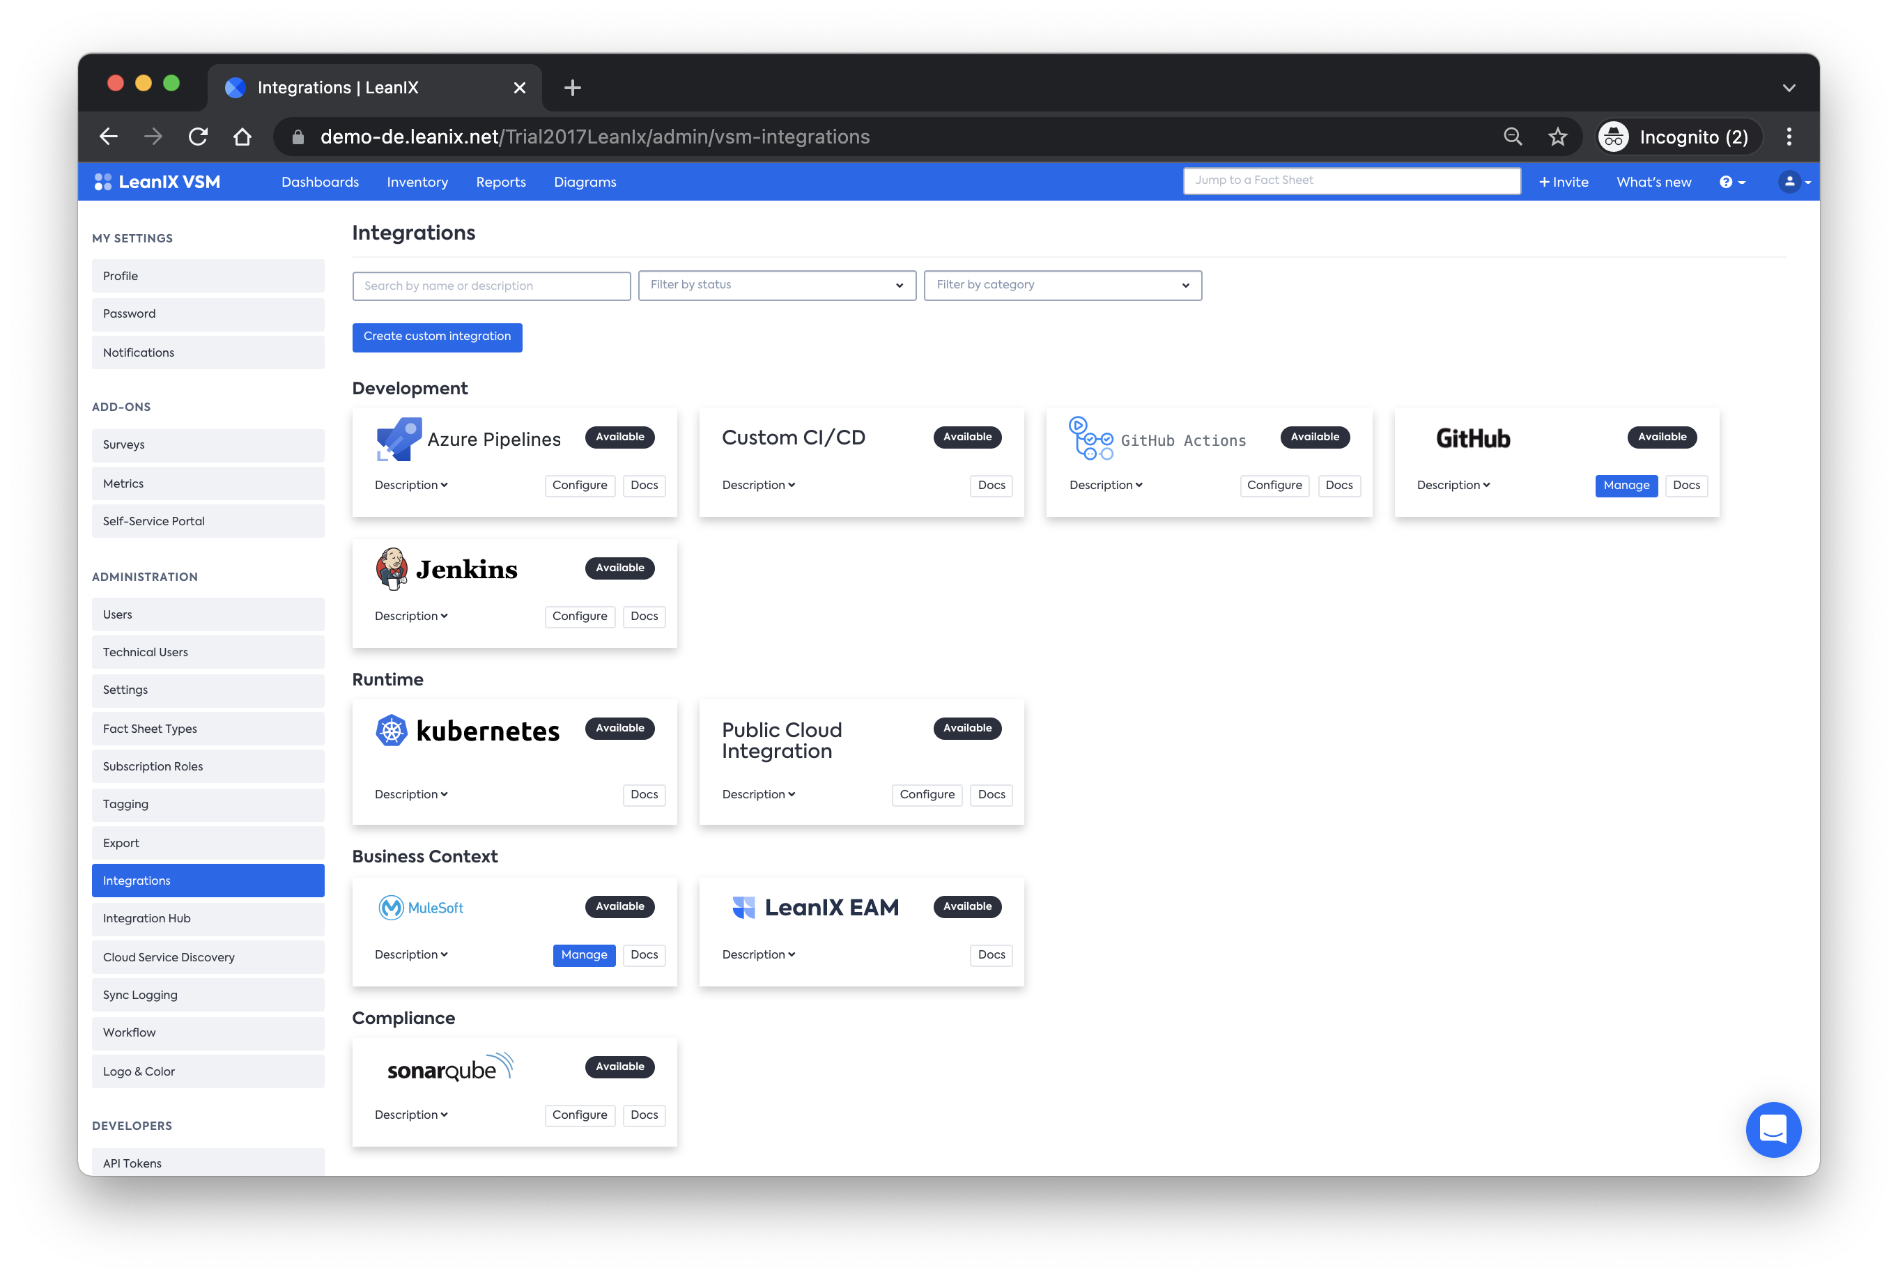1898x1279 pixels.
Task: Open the Filter by status dropdown
Action: tap(776, 285)
